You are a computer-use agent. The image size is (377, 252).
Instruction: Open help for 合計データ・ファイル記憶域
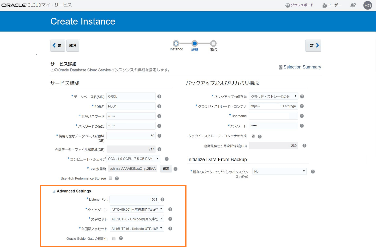[159, 149]
